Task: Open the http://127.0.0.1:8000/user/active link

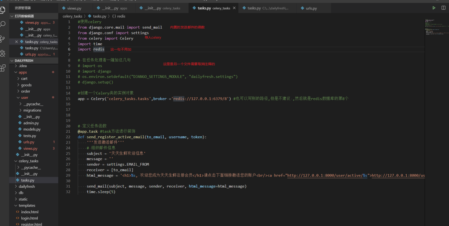Action: click(328, 175)
